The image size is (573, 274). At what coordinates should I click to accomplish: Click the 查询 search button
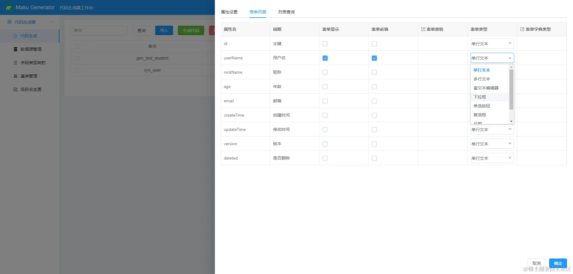pos(141,30)
